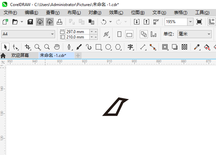
Task: Save the document with floppy icon
Action: click(30, 22)
